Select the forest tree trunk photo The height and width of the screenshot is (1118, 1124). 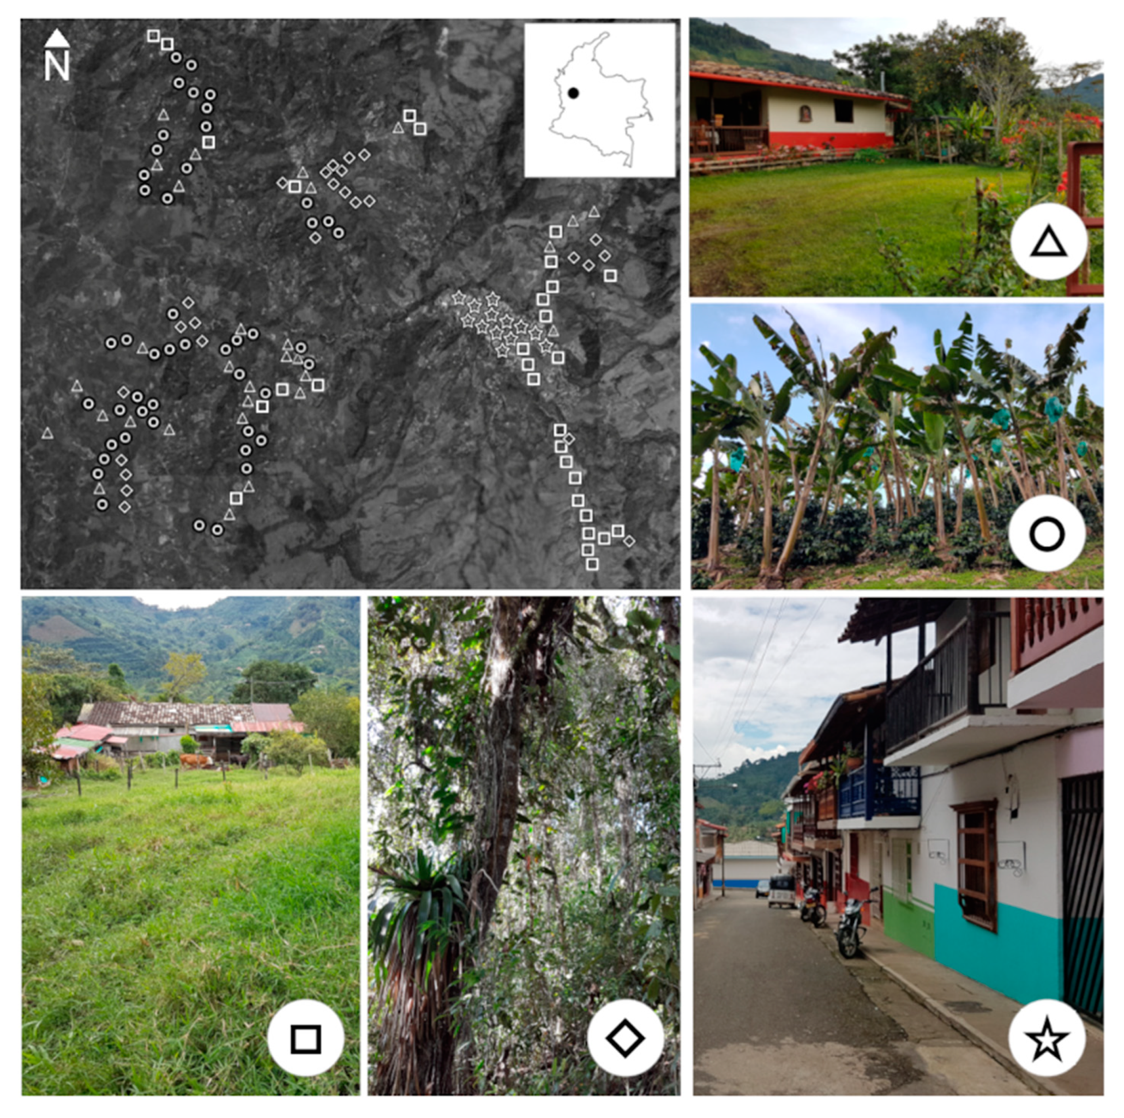pyautogui.click(x=524, y=845)
